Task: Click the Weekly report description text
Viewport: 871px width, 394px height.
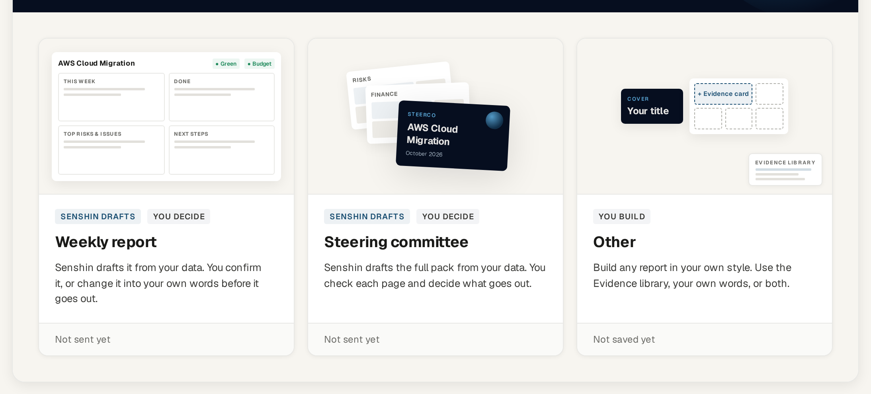Action: 158,283
